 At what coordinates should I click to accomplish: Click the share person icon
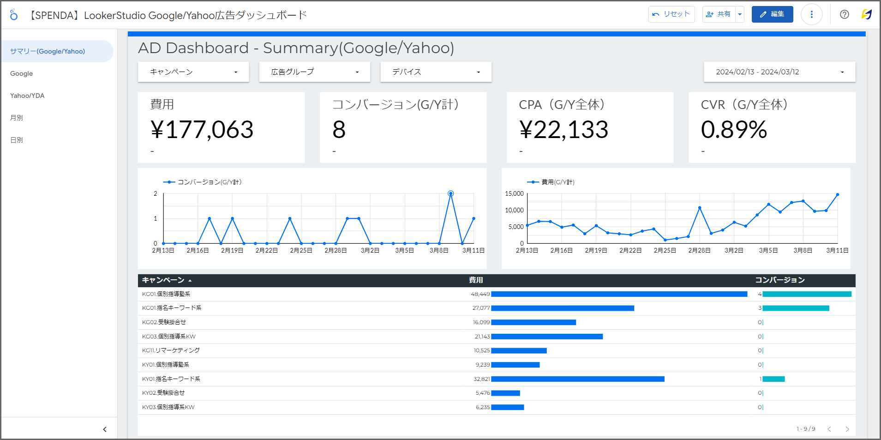(x=710, y=14)
